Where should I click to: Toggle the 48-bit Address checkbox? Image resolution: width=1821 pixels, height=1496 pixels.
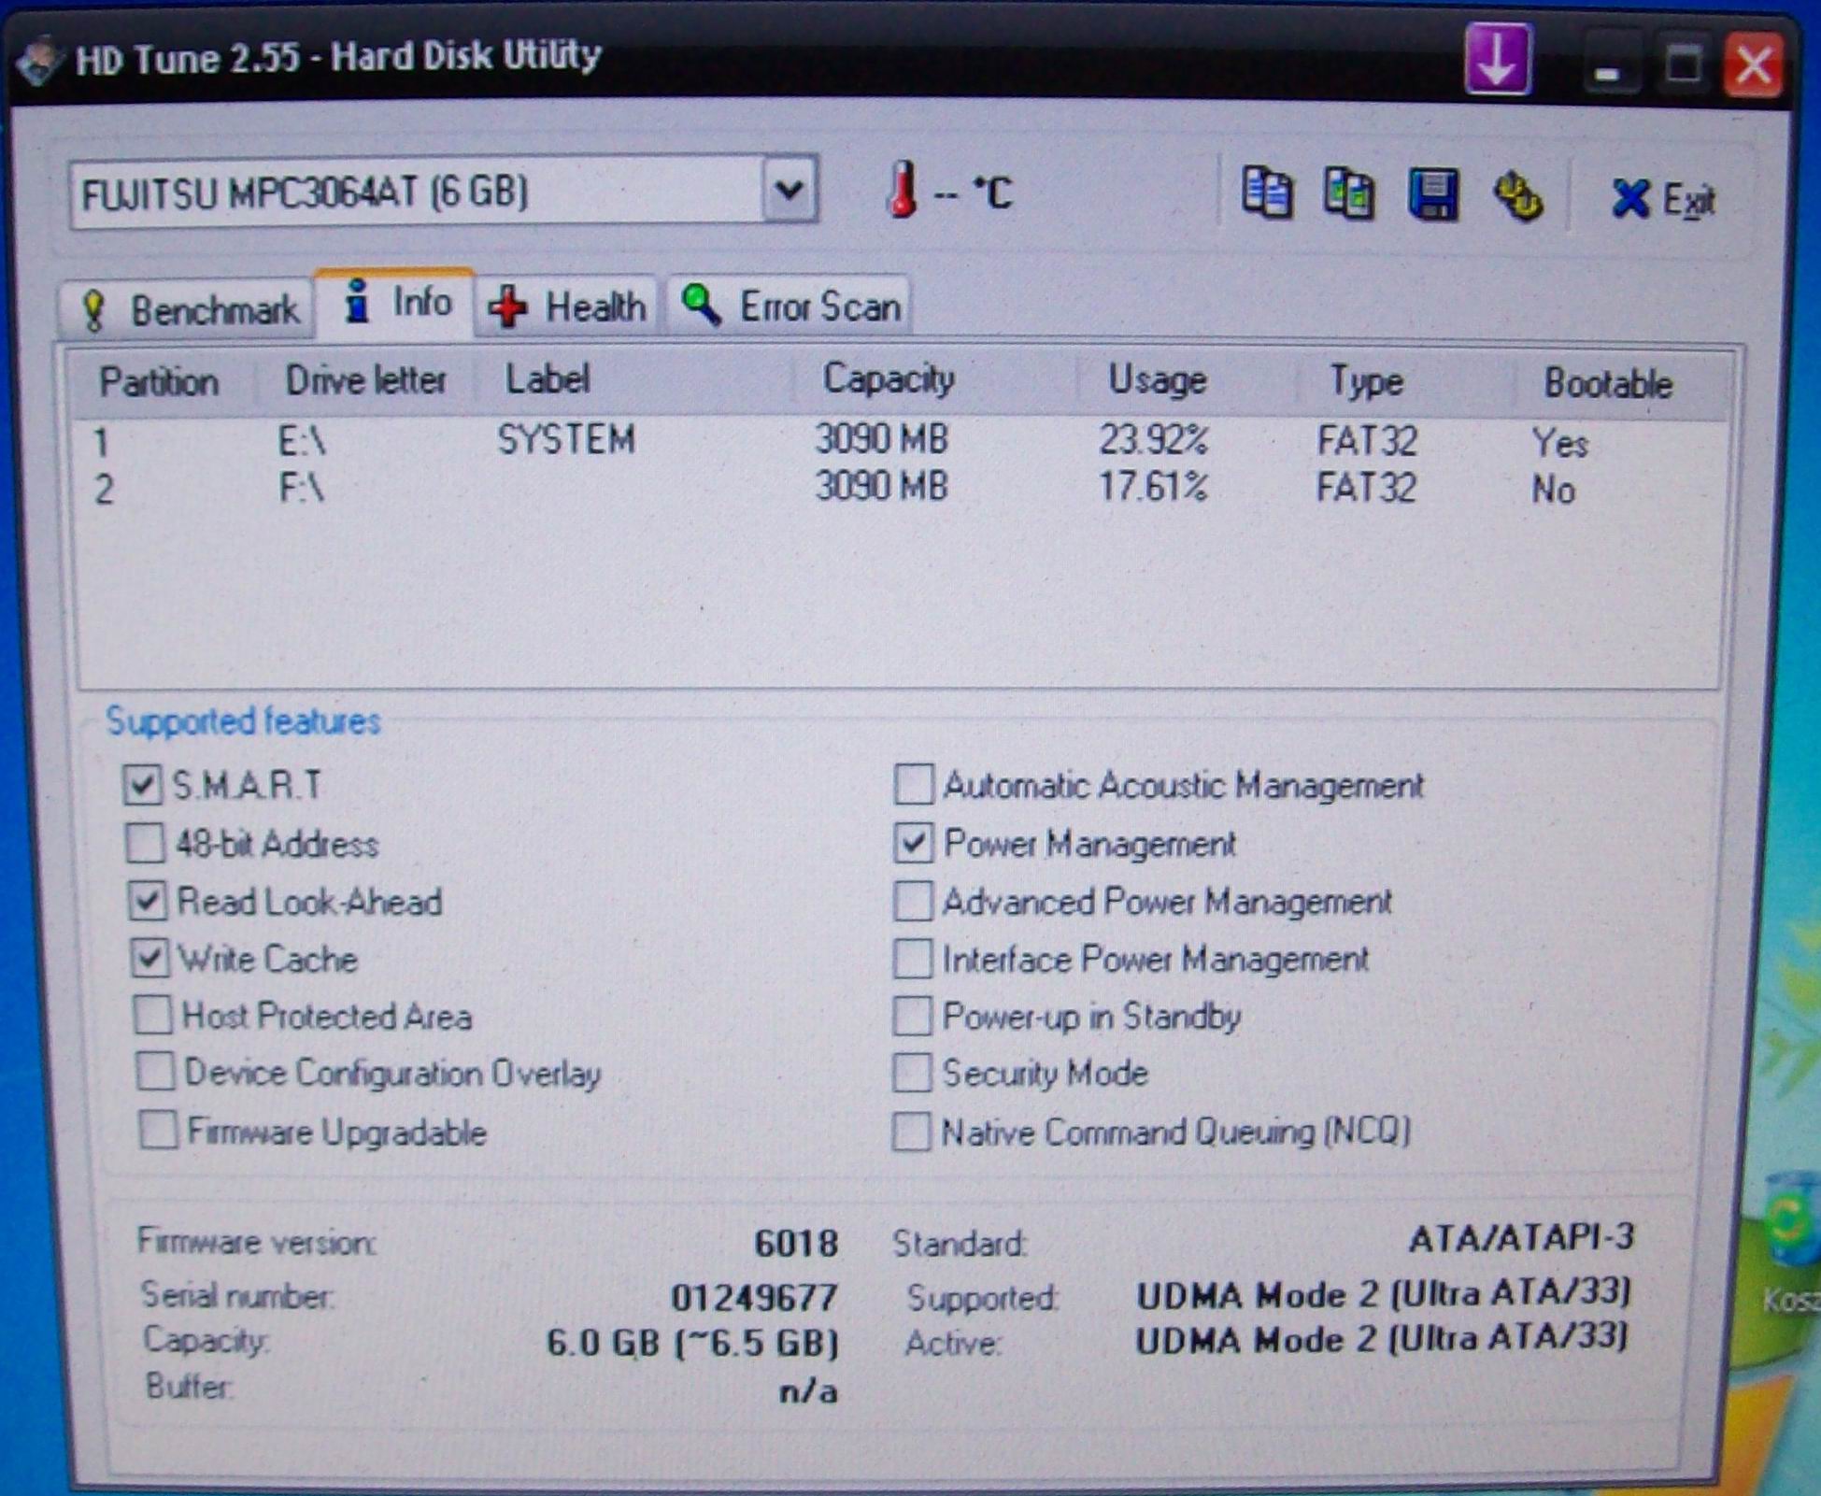[145, 843]
